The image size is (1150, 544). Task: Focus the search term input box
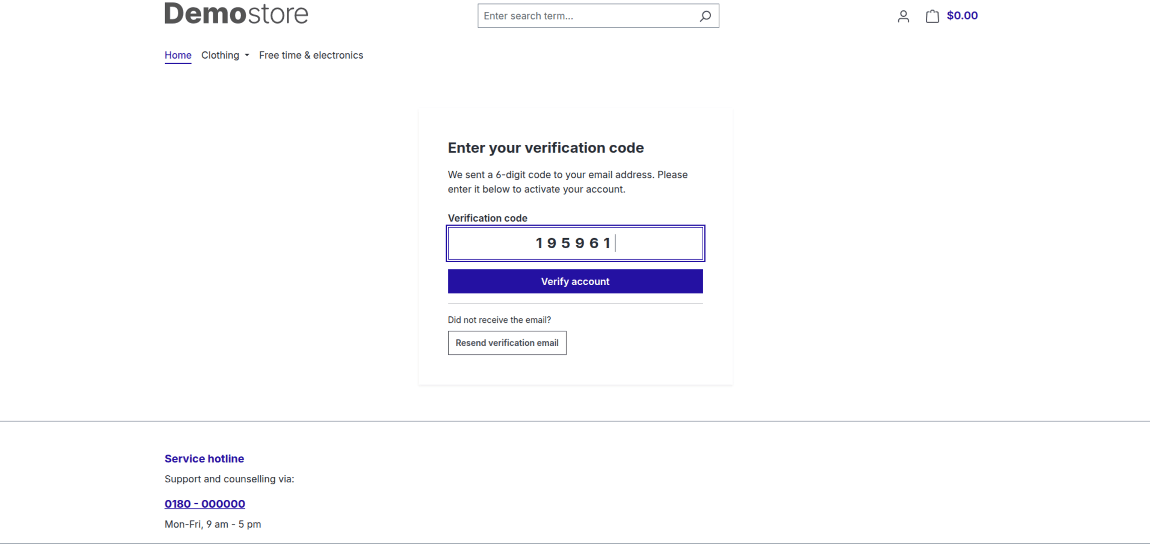coord(587,16)
